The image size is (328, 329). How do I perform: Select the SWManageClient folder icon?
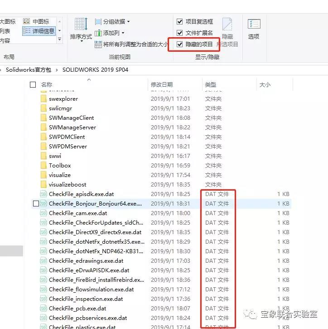click(x=43, y=118)
